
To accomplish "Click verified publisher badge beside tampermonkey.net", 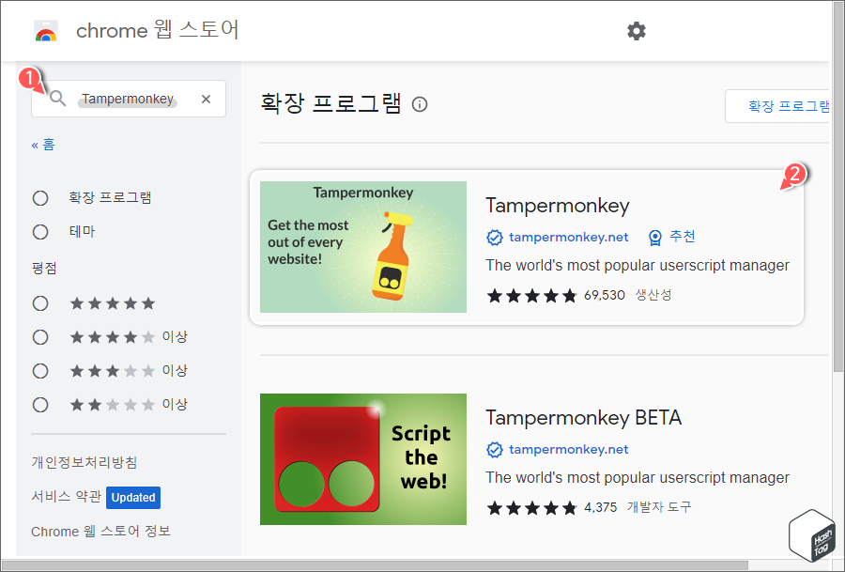I will (x=495, y=237).
